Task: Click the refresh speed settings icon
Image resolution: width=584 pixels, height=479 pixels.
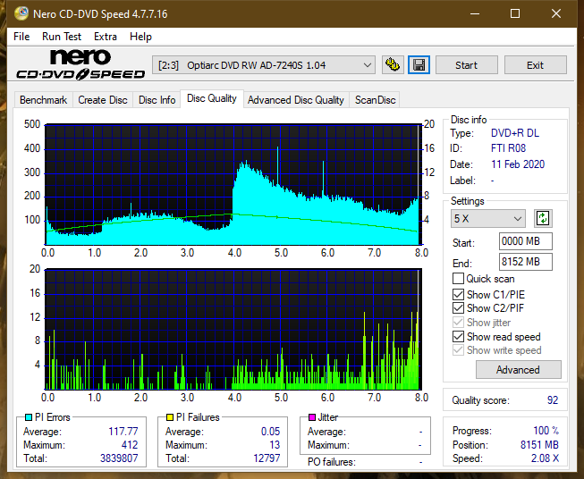Action: pos(543,218)
